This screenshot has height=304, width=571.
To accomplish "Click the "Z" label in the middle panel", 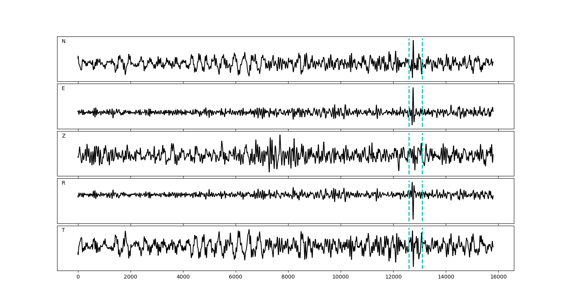I will (x=64, y=136).
